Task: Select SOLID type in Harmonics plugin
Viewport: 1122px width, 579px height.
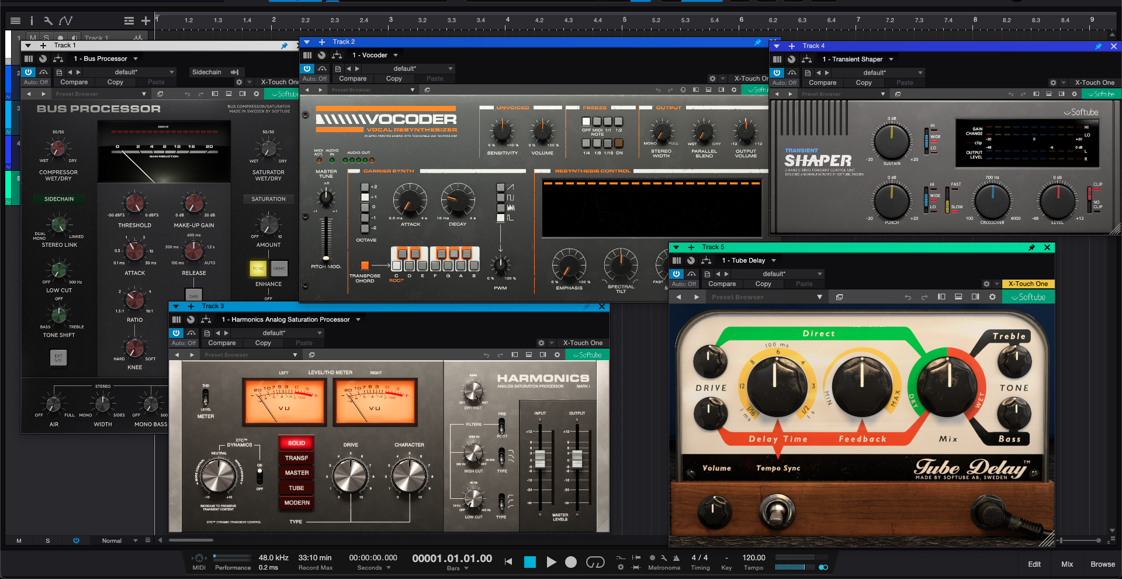Action: pos(296,443)
